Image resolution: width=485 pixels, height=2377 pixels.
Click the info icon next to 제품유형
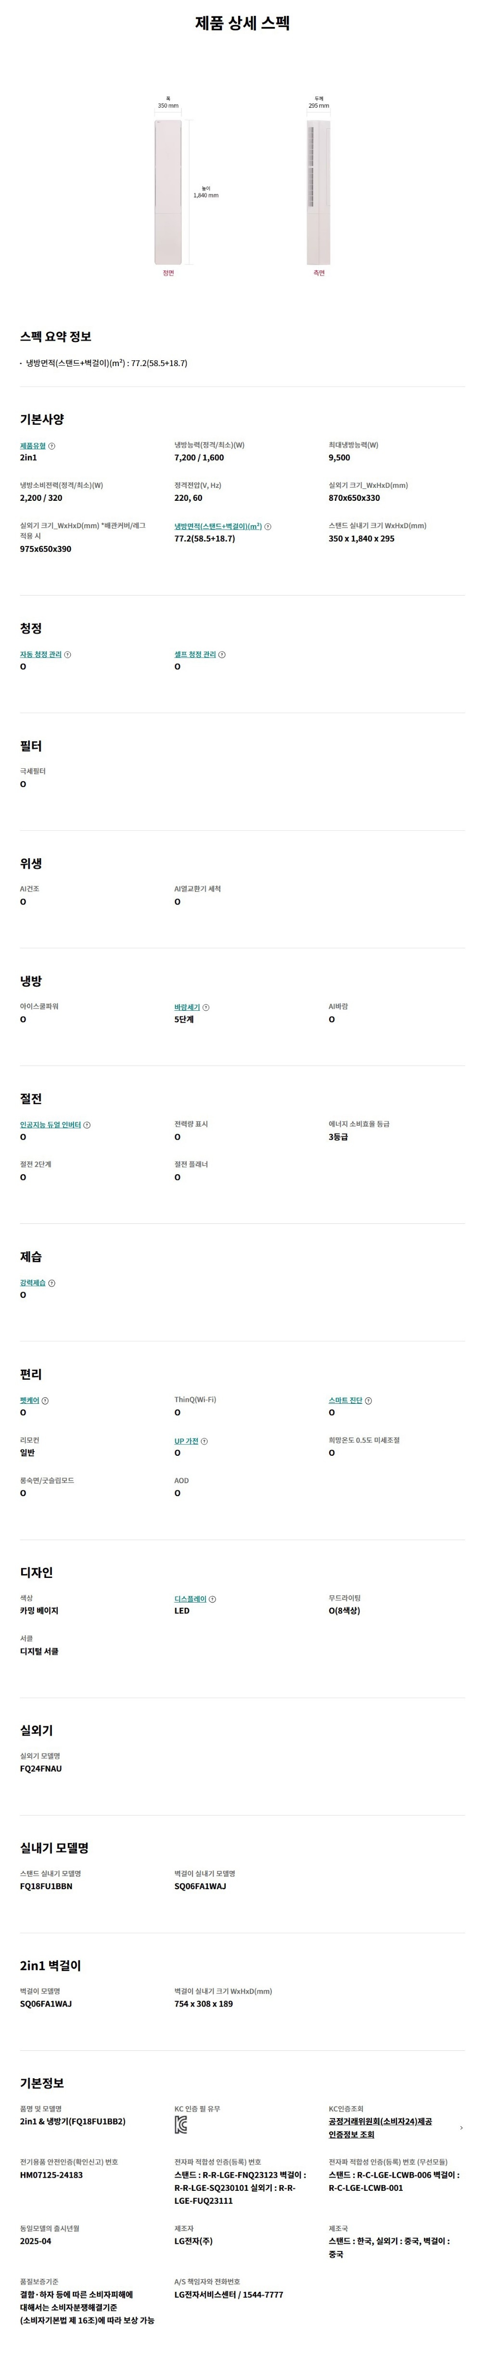coord(51,445)
